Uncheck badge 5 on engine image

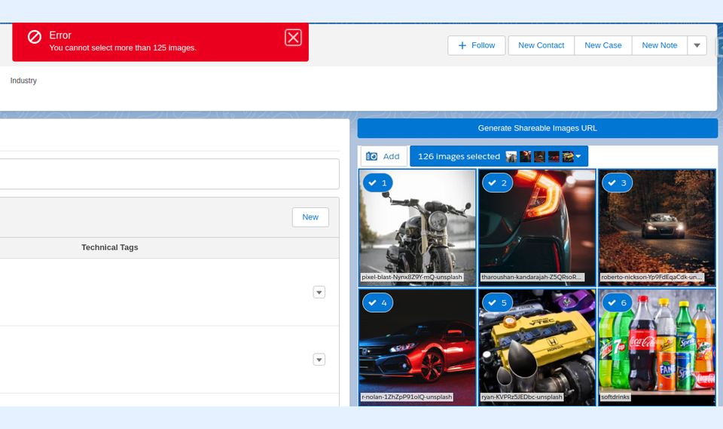[x=497, y=302]
